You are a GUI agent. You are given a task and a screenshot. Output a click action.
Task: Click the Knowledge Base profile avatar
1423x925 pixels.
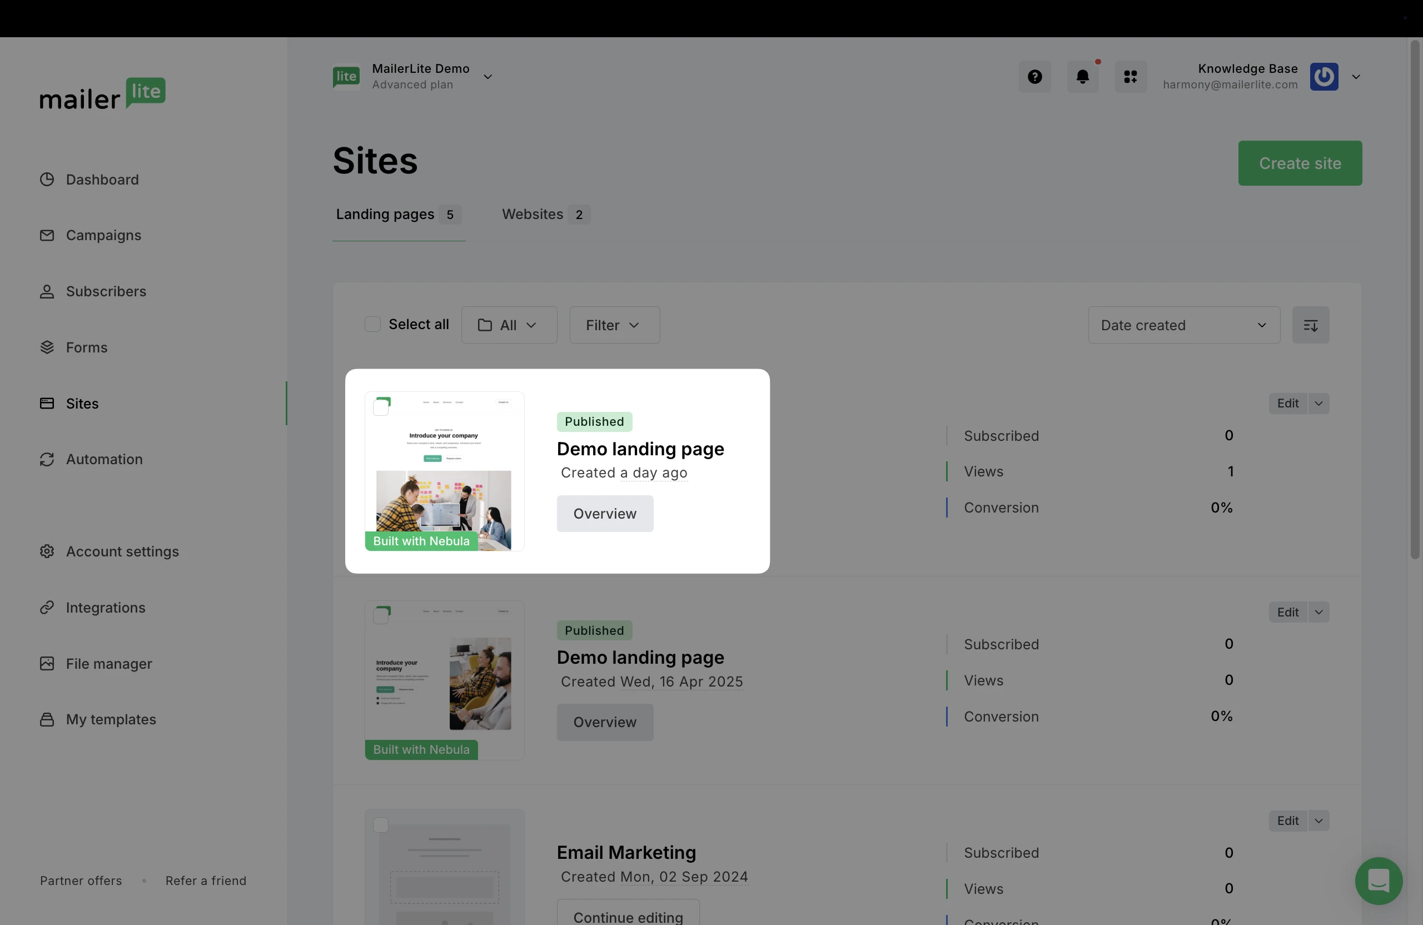pos(1324,77)
